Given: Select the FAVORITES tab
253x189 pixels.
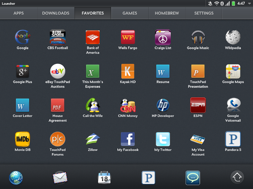Looking at the screenshot, I should pos(93,13).
